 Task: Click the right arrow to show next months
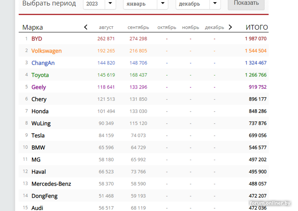click(x=230, y=27)
